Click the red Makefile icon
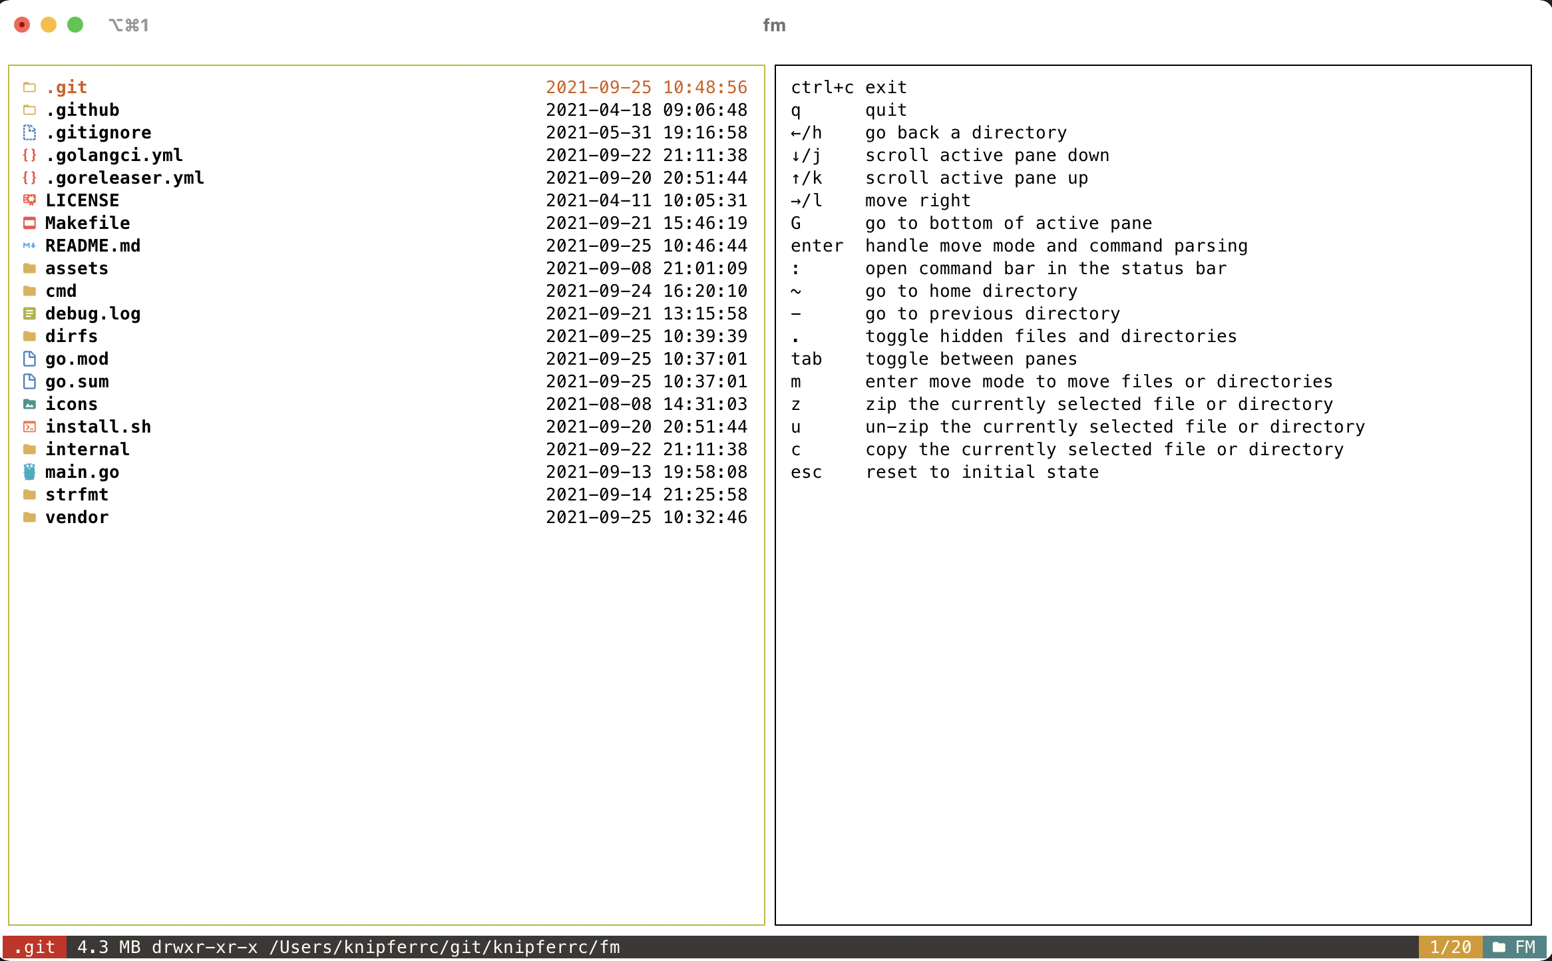 click(29, 223)
